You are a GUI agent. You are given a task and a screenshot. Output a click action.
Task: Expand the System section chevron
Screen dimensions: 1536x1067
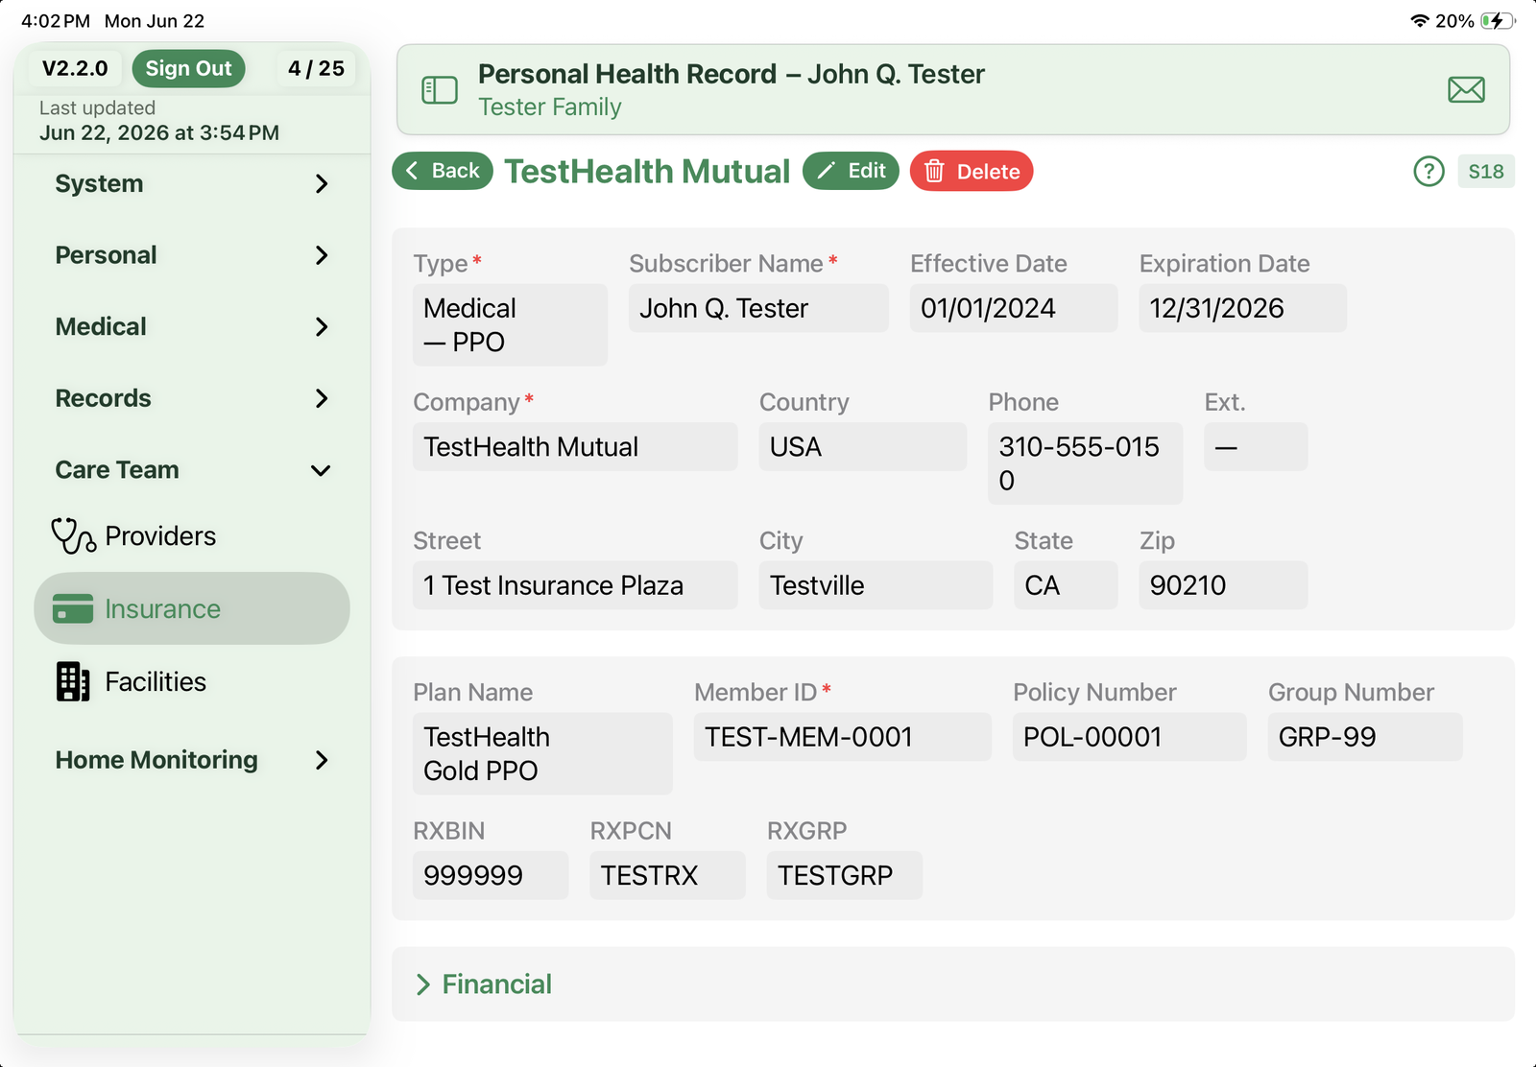pyautogui.click(x=322, y=184)
